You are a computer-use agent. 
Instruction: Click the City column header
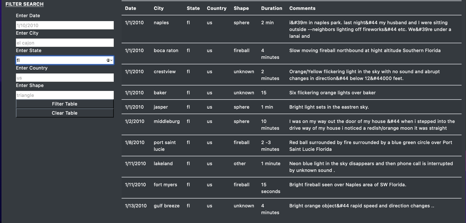pyautogui.click(x=159, y=8)
